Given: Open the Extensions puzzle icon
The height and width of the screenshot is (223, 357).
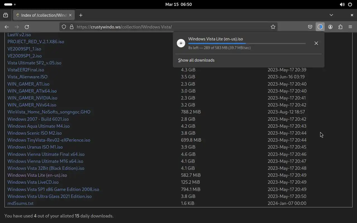Looking at the screenshot, I should point(340,27).
